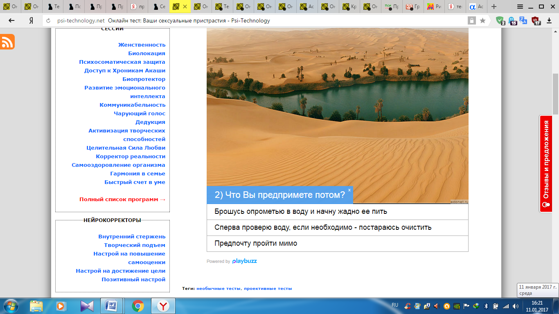Open Google Chrome from the taskbar
Image resolution: width=559 pixels, height=314 pixels.
tap(137, 306)
